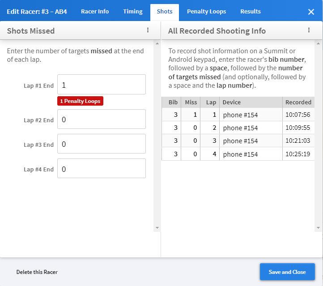Image resolution: width=323 pixels, height=286 pixels.
Task: Open the Timing tab
Action: pyautogui.click(x=133, y=12)
